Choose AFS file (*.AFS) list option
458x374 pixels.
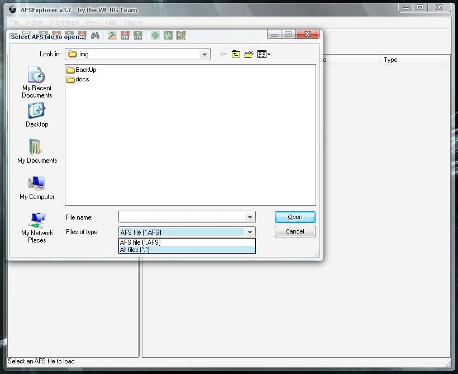(187, 242)
